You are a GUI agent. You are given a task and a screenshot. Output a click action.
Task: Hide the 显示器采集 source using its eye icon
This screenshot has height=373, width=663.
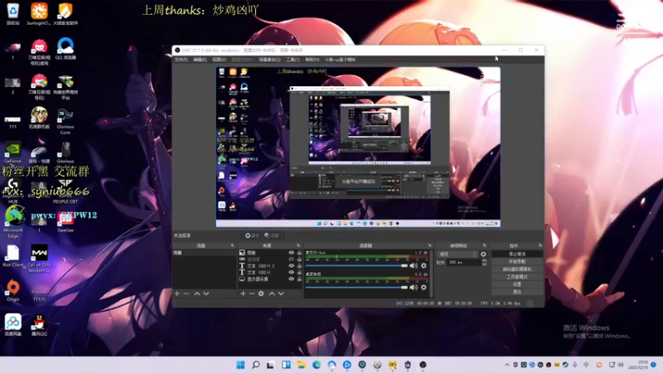[x=291, y=279]
